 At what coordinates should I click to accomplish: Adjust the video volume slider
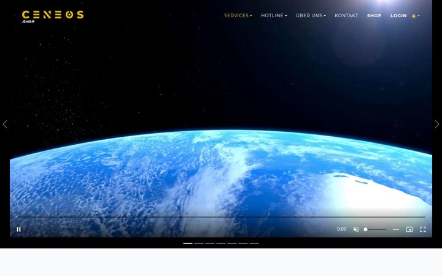[375, 229]
